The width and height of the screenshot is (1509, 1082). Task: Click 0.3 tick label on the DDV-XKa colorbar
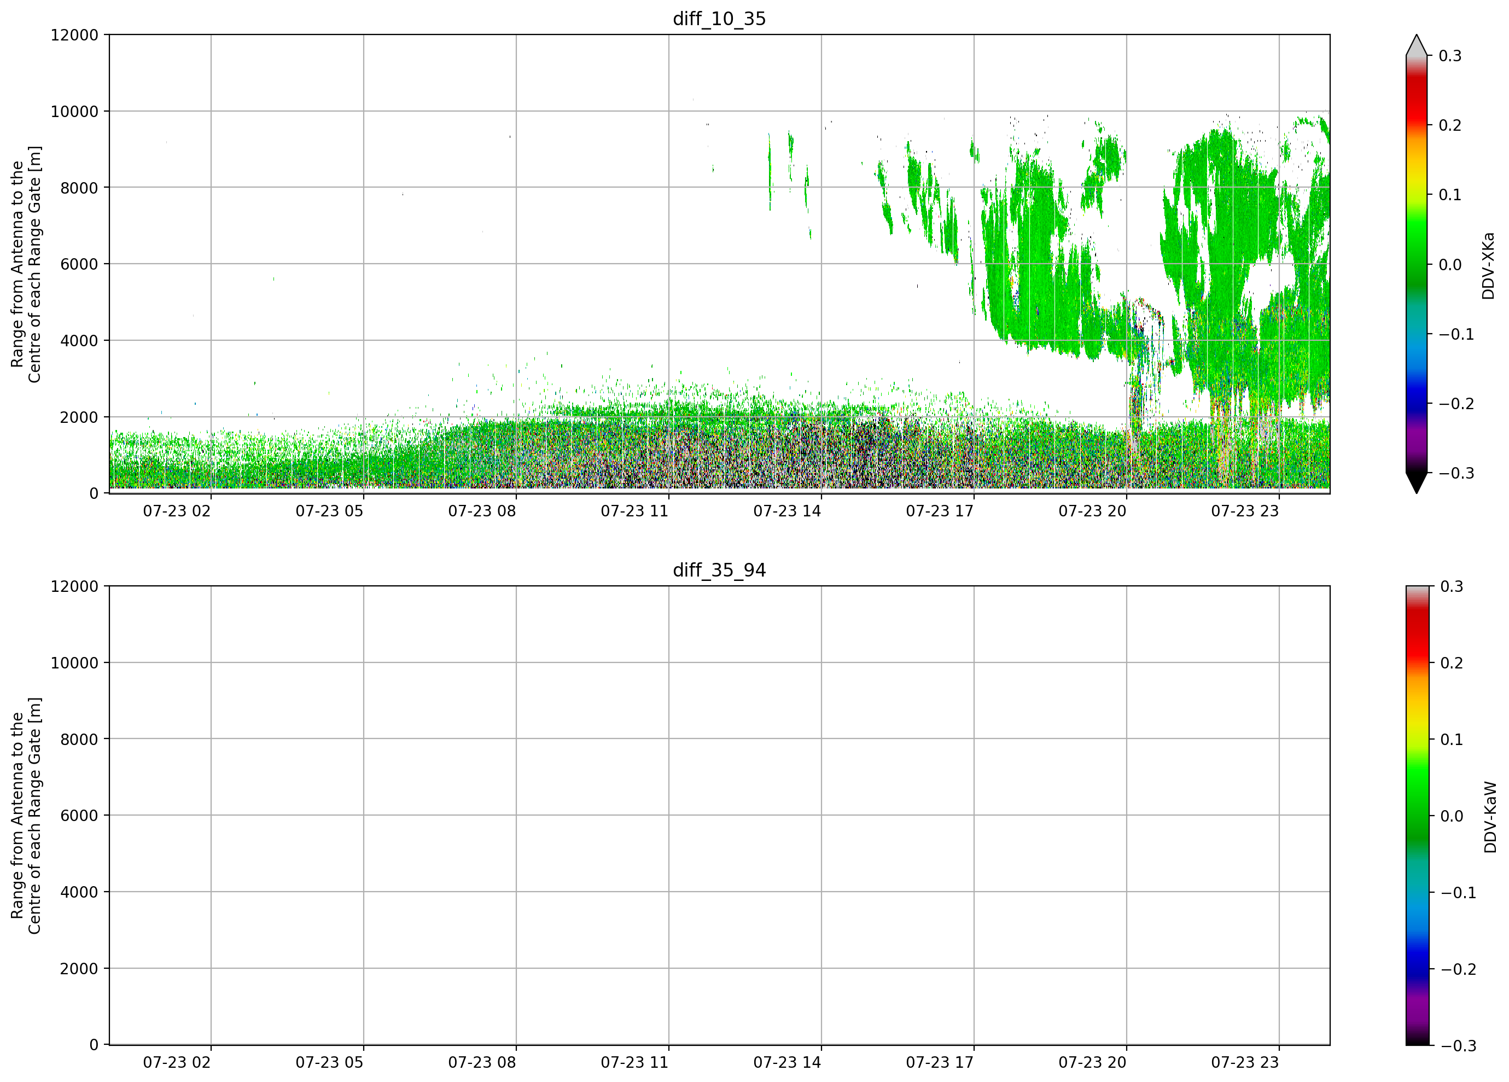(x=1450, y=56)
